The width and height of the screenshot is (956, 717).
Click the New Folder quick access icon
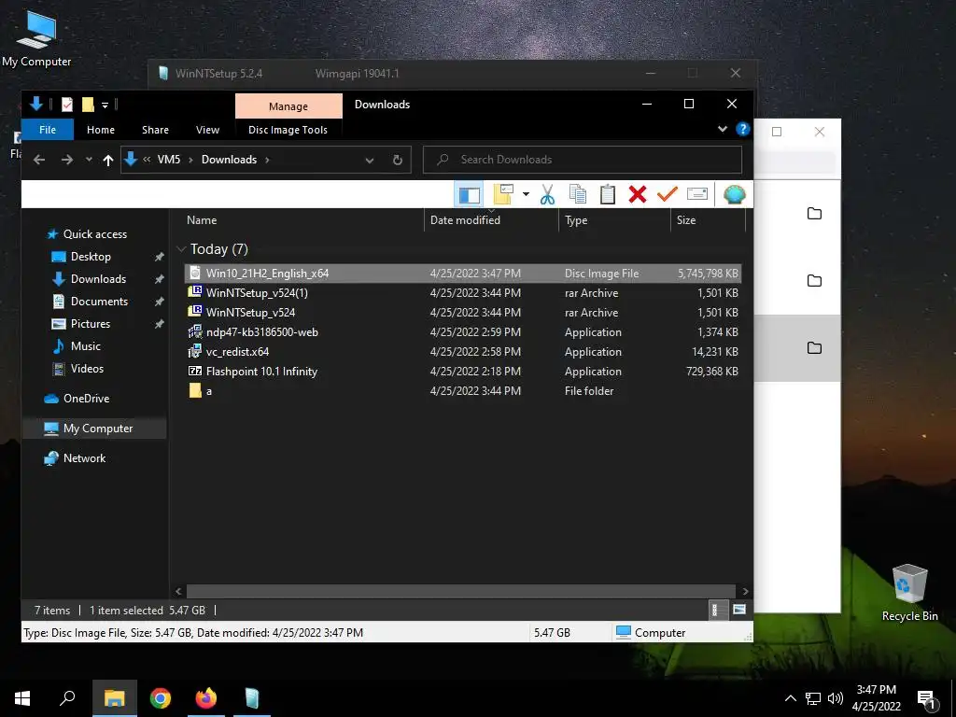tap(89, 105)
